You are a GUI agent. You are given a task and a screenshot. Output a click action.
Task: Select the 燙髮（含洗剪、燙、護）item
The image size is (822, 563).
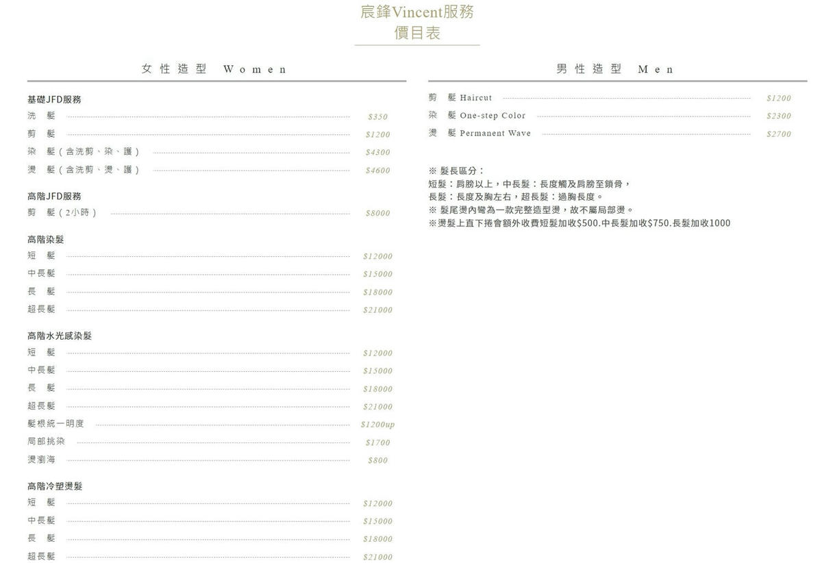point(84,170)
